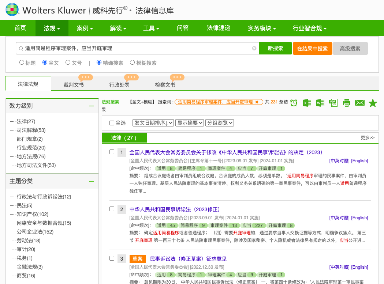Expand the 地方法规(76) tree node

[12, 157]
